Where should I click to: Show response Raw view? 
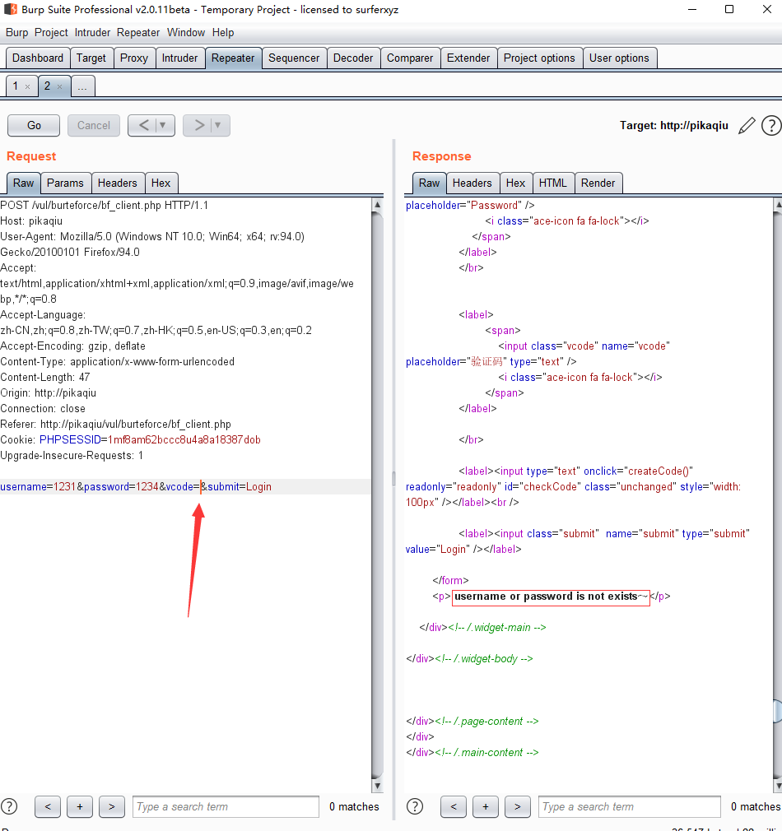coord(429,183)
